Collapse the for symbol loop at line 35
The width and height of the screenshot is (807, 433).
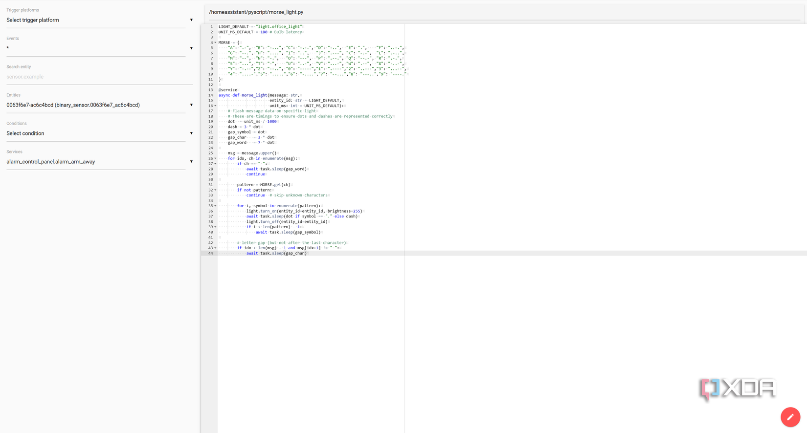(215, 206)
